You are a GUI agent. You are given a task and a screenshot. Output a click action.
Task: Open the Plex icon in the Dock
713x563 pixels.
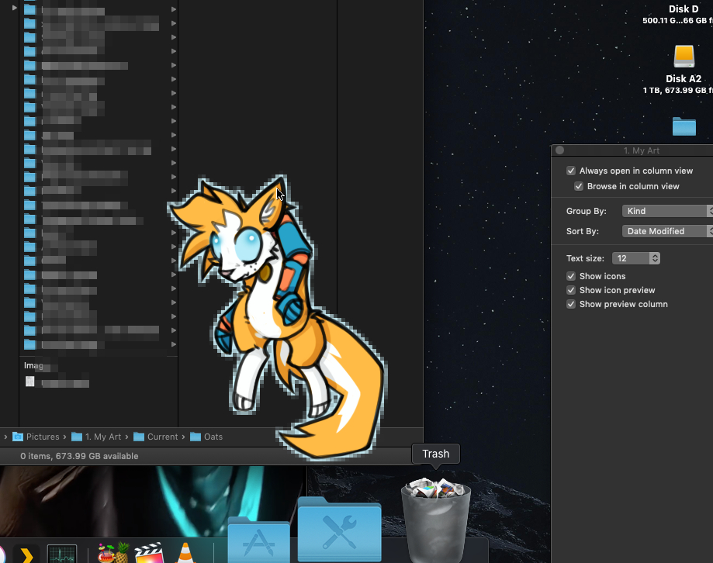coord(26,554)
